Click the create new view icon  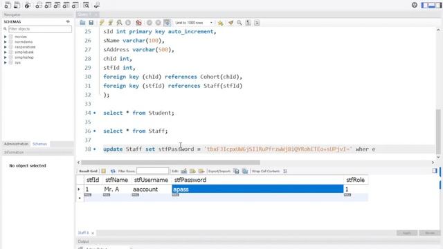tap(57, 5)
